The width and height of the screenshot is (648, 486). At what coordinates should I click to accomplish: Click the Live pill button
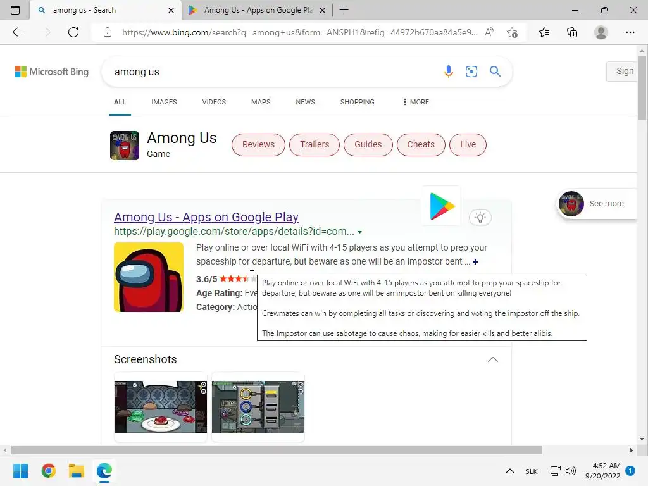pos(468,145)
